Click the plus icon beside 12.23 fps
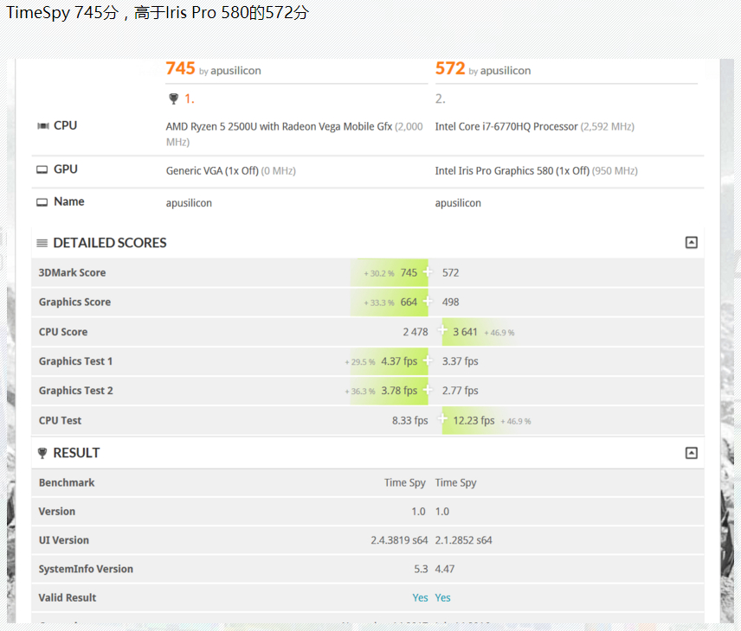 pos(442,418)
